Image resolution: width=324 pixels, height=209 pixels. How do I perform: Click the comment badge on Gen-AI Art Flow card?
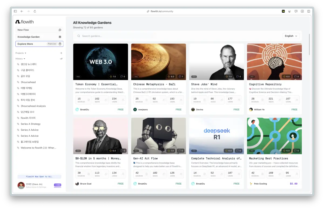point(181,151)
